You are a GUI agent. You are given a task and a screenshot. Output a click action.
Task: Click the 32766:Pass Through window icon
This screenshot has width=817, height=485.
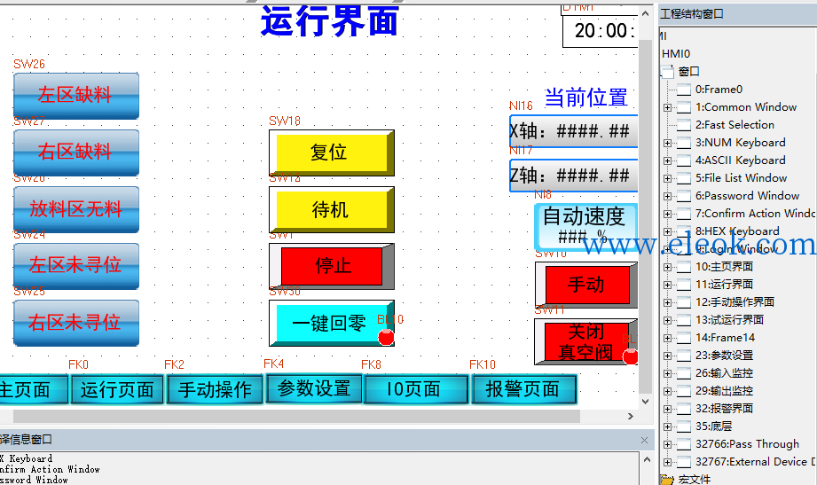[x=684, y=444]
